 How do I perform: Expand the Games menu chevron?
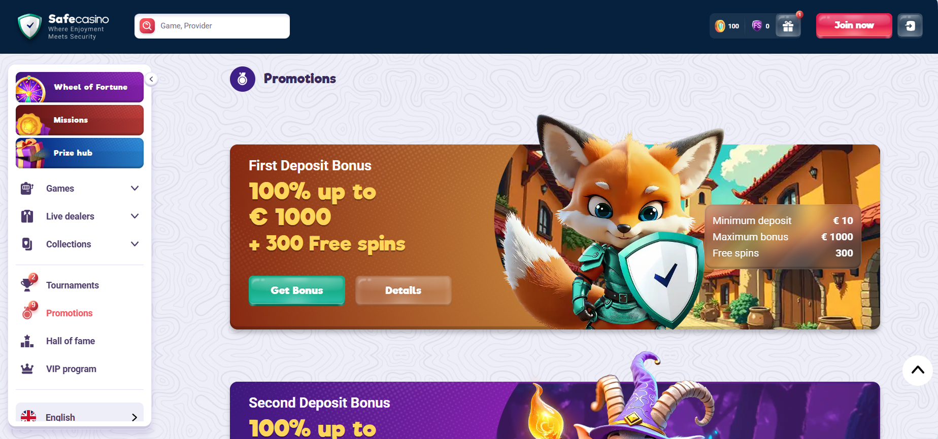(x=135, y=189)
